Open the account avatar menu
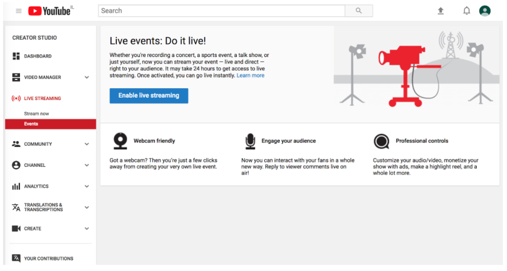507x271 pixels. [484, 11]
